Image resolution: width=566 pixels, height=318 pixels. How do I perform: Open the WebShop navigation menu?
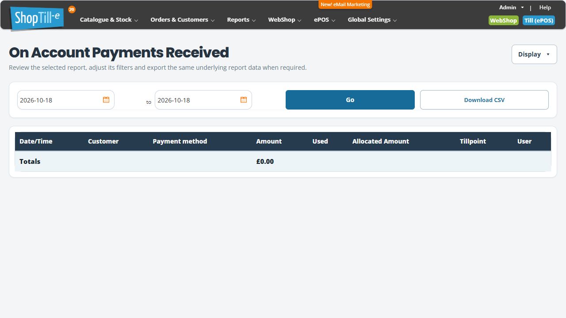tap(285, 20)
